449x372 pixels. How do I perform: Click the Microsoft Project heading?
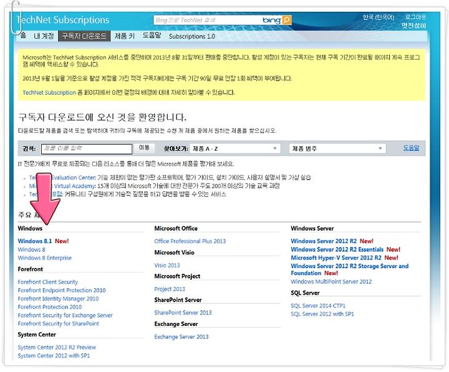[x=177, y=276]
